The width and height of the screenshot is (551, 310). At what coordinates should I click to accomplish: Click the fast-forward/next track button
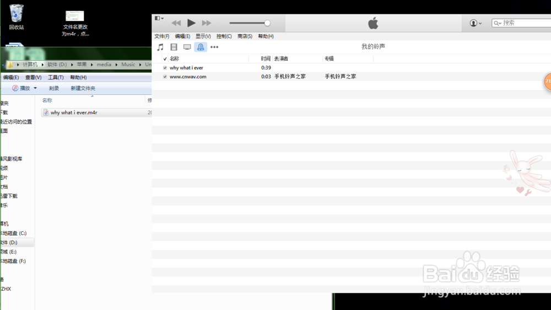207,23
